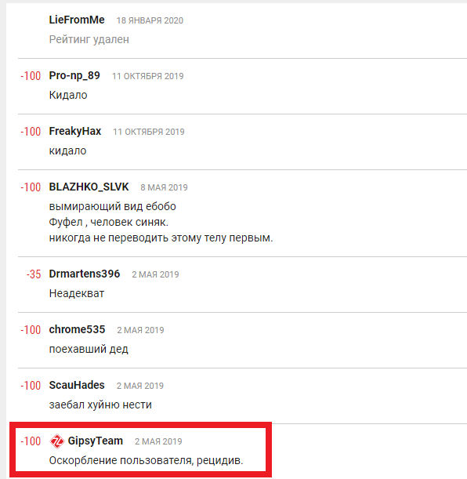Screen dimensions: 467x479
Task: Open Pro-np_89 profile link
Action: [x=74, y=76]
